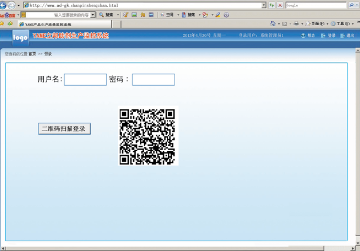
Task: Click the Favorites star icon
Action: tap(2, 24)
